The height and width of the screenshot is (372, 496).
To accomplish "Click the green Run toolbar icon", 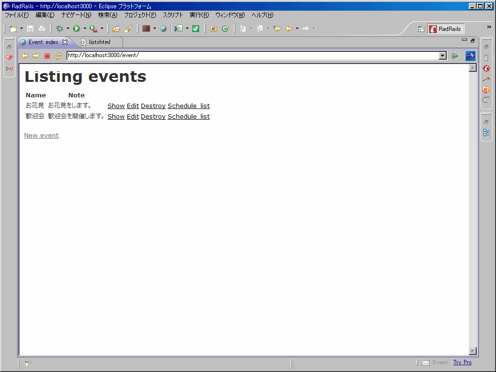I will point(77,29).
